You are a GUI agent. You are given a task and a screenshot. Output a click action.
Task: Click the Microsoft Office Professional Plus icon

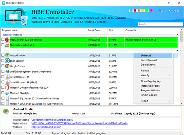tap(7, 87)
